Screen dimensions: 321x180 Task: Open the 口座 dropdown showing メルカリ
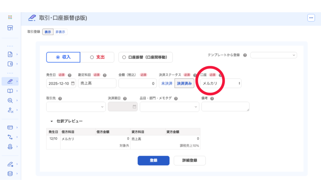221,83
